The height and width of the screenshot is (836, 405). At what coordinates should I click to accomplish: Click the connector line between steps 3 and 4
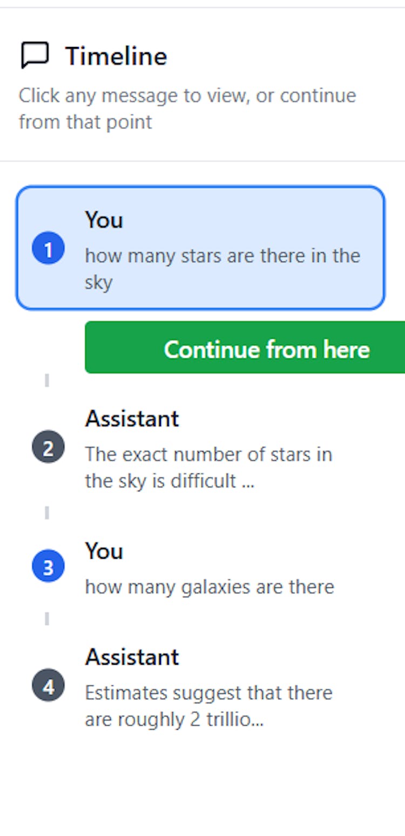click(47, 619)
